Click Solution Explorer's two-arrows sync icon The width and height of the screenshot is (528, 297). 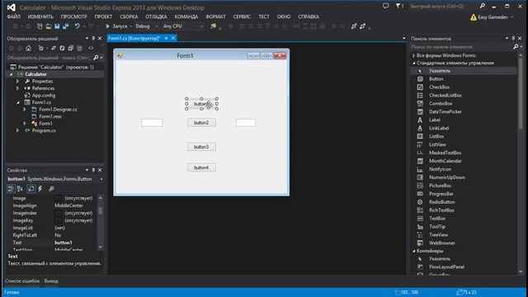point(54,48)
